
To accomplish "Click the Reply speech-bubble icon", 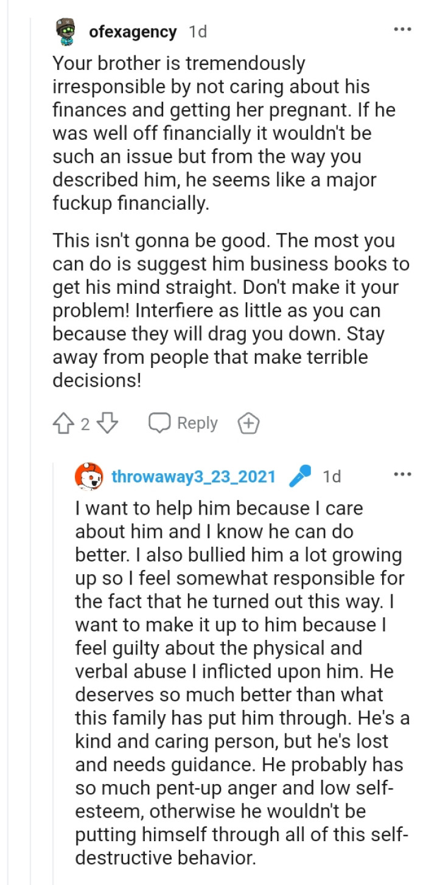I will pos(159,423).
